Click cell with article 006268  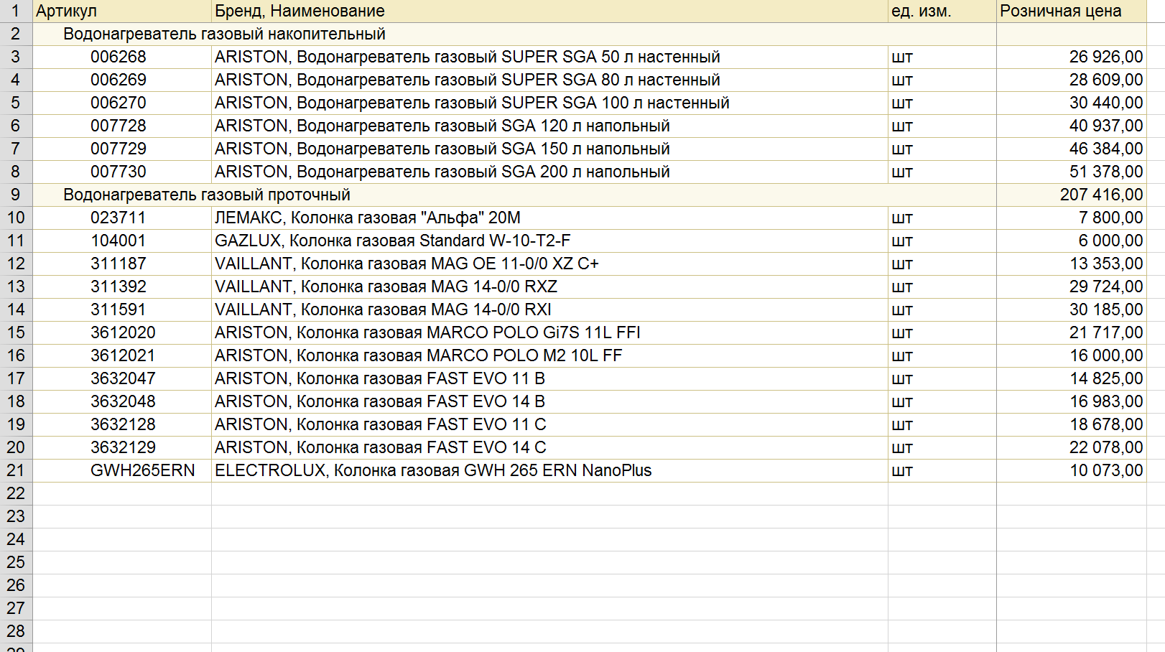click(122, 57)
